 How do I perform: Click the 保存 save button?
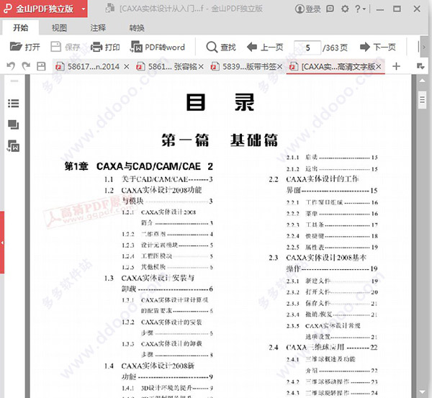pyautogui.click(x=66, y=47)
